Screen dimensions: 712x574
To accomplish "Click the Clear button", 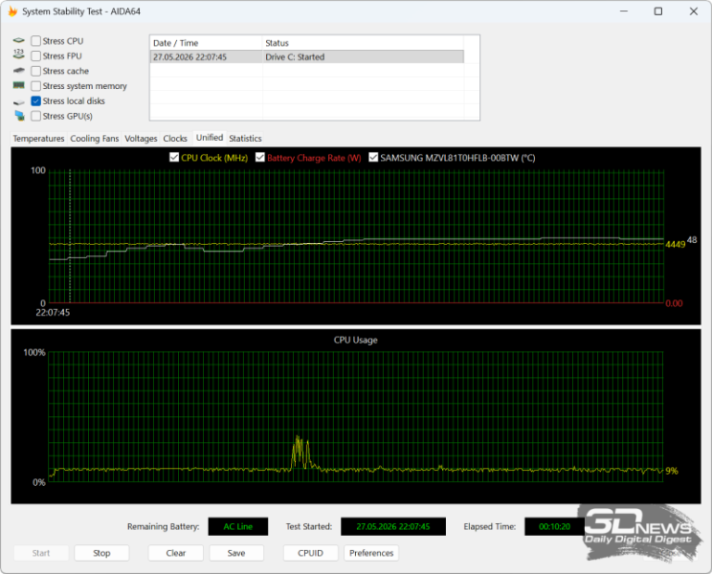I will click(176, 553).
